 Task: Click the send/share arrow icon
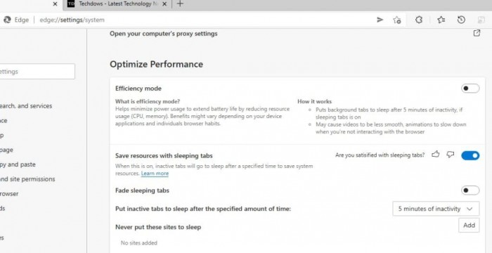(380, 20)
